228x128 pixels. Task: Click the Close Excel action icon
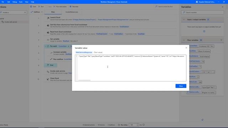coord(48,79)
